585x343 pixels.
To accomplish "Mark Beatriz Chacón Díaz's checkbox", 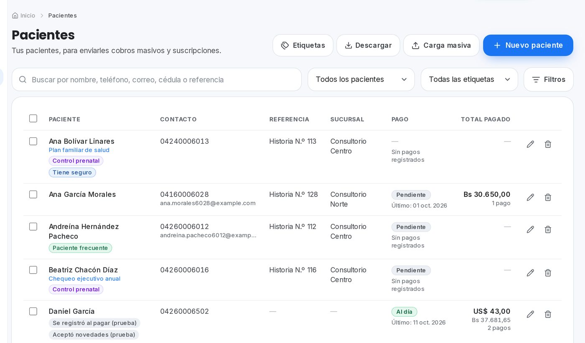I will pyautogui.click(x=33, y=270).
